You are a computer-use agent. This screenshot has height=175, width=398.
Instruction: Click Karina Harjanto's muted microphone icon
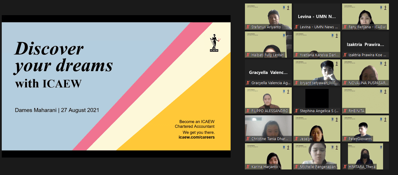click(248, 167)
